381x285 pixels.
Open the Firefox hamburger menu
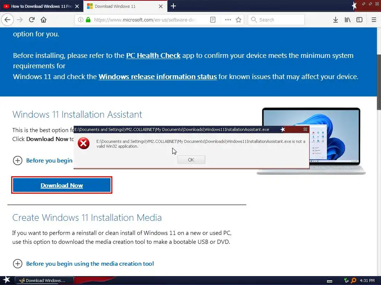pos(374,20)
